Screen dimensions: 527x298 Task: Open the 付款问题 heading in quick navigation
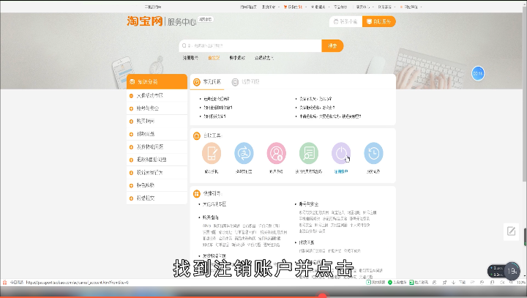tap(307, 242)
